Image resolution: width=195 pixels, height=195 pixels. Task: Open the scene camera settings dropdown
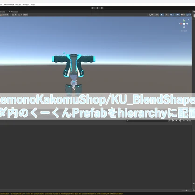click(x=183, y=15)
